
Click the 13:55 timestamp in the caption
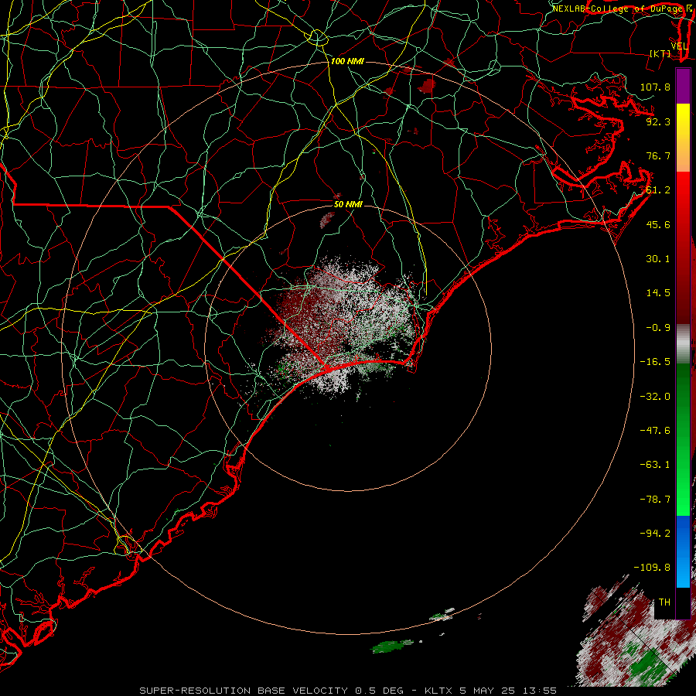[540, 691]
